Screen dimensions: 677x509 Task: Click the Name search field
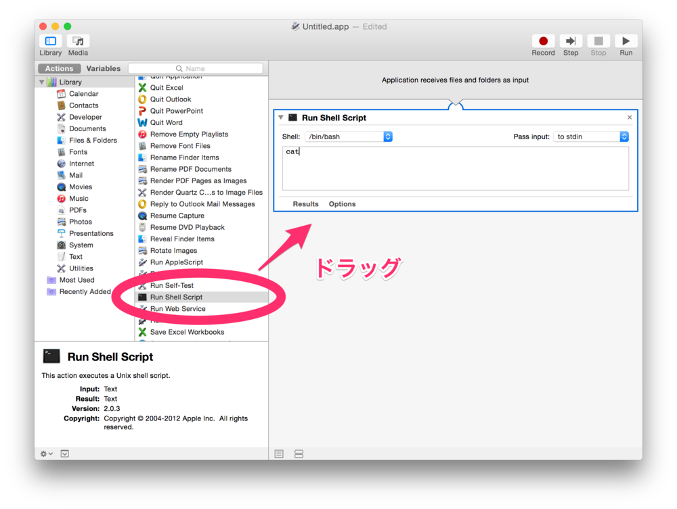196,68
